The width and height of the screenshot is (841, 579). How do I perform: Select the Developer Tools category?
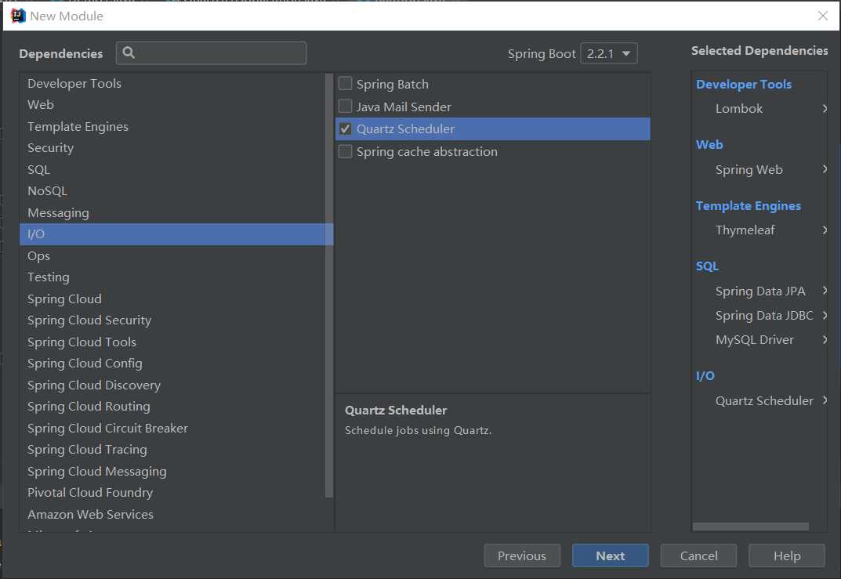(x=172, y=84)
